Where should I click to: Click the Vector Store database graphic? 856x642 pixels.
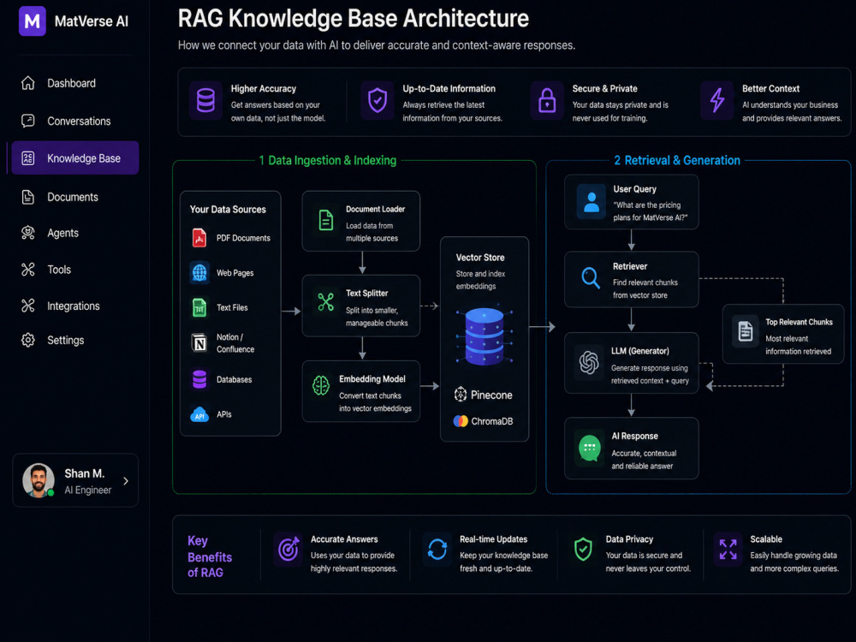484,336
